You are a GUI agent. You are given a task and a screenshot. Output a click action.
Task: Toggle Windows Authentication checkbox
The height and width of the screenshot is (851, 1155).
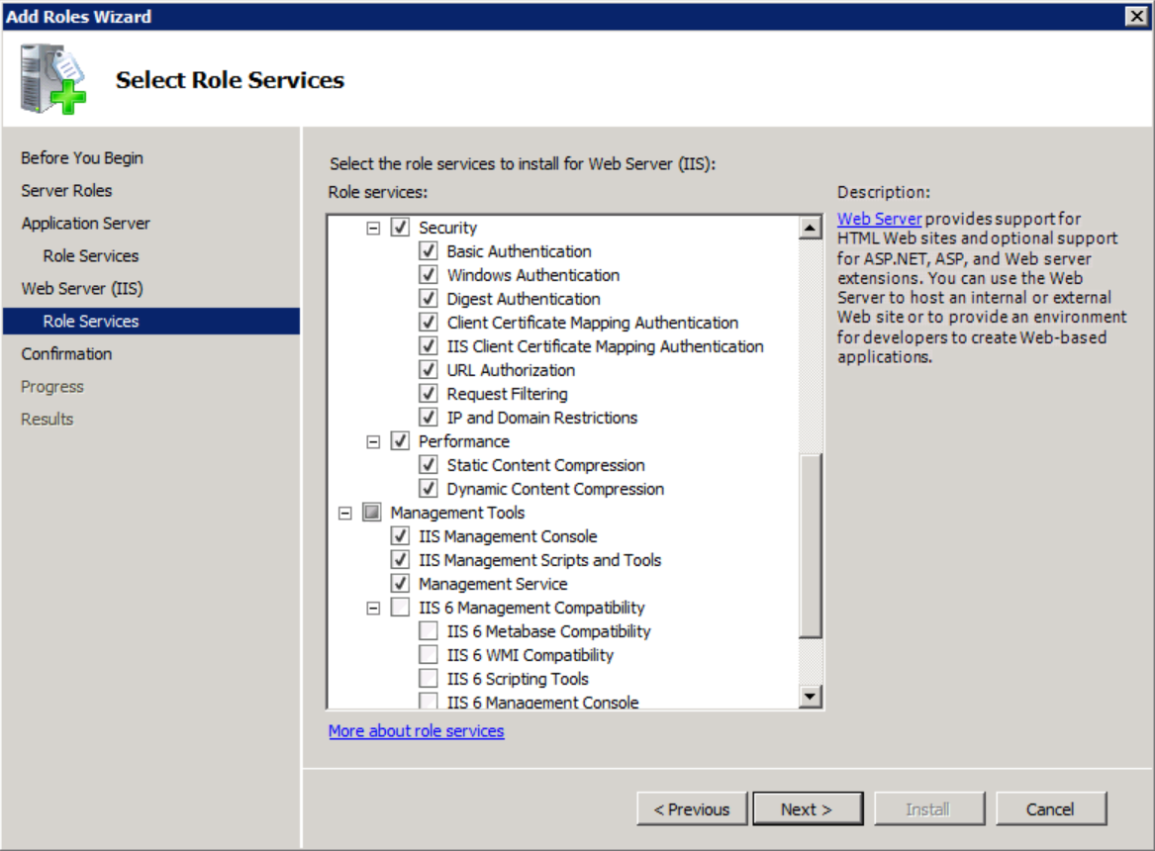click(428, 274)
